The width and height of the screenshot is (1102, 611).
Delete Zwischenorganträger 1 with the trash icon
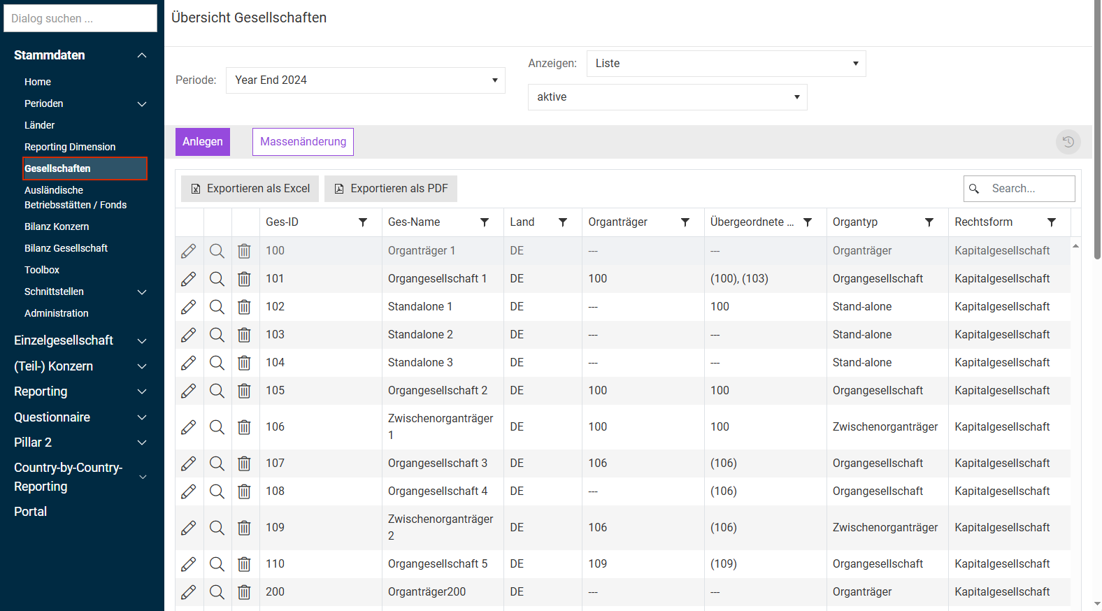[x=244, y=427]
